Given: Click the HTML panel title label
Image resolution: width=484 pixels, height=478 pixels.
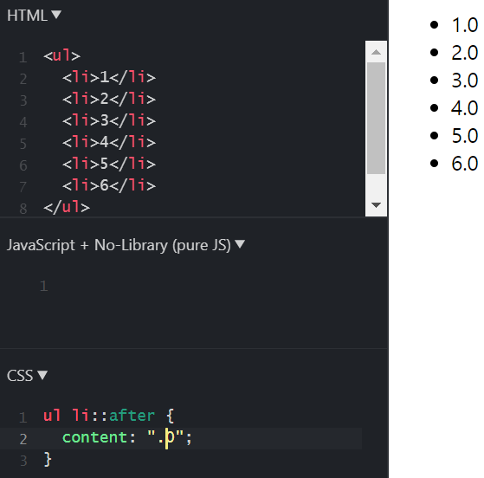Looking at the screenshot, I should (x=27, y=16).
